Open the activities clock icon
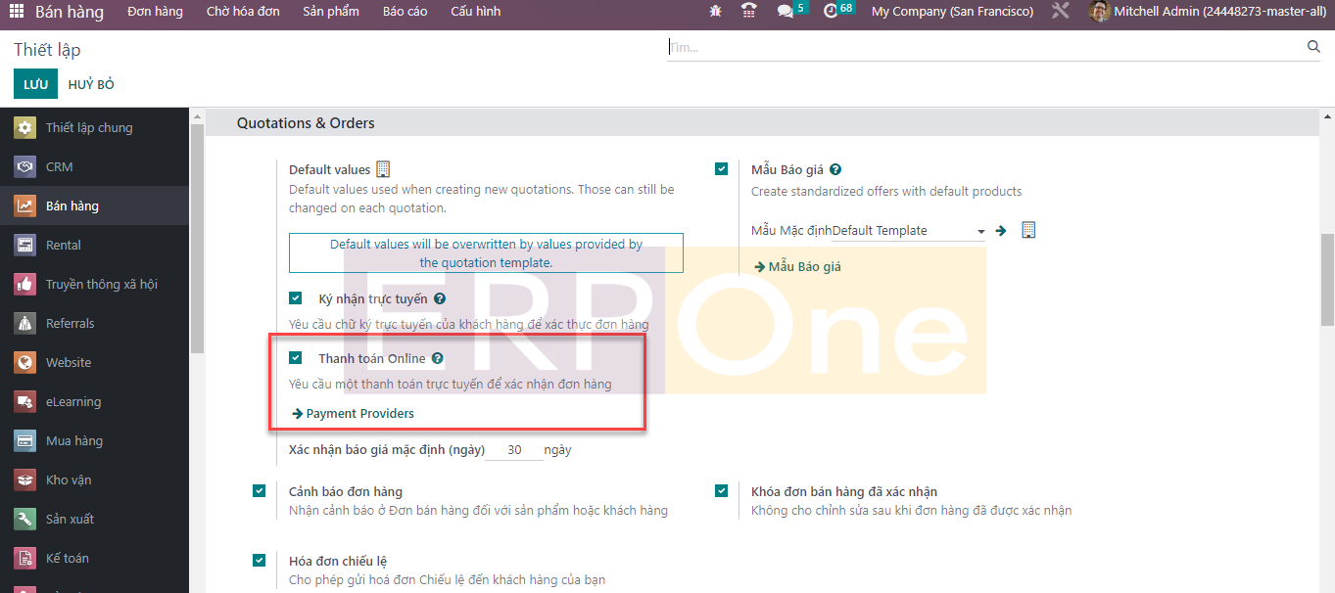This screenshot has width=1335, height=593. (832, 12)
